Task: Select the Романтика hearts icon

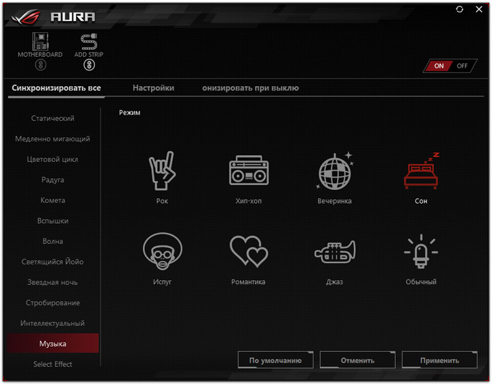Action: [x=249, y=251]
